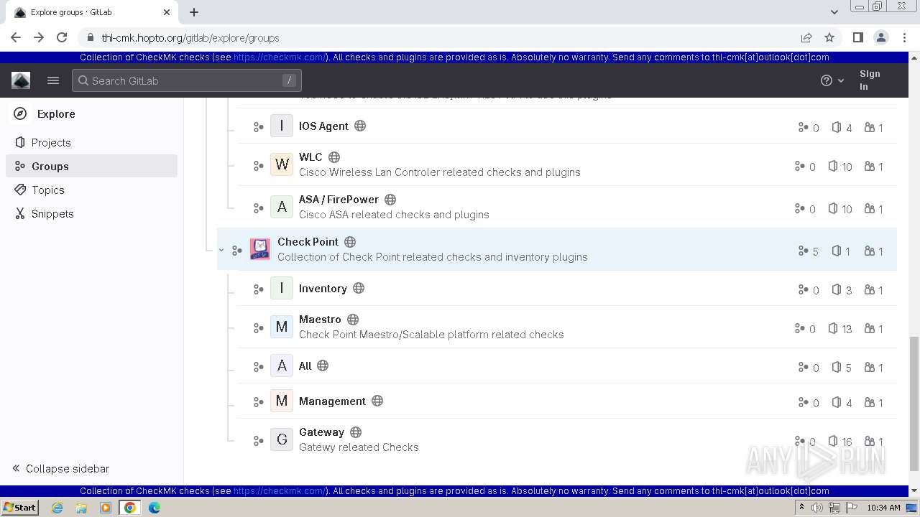Open the Inventory subgroup
920x517 pixels.
[323, 288]
